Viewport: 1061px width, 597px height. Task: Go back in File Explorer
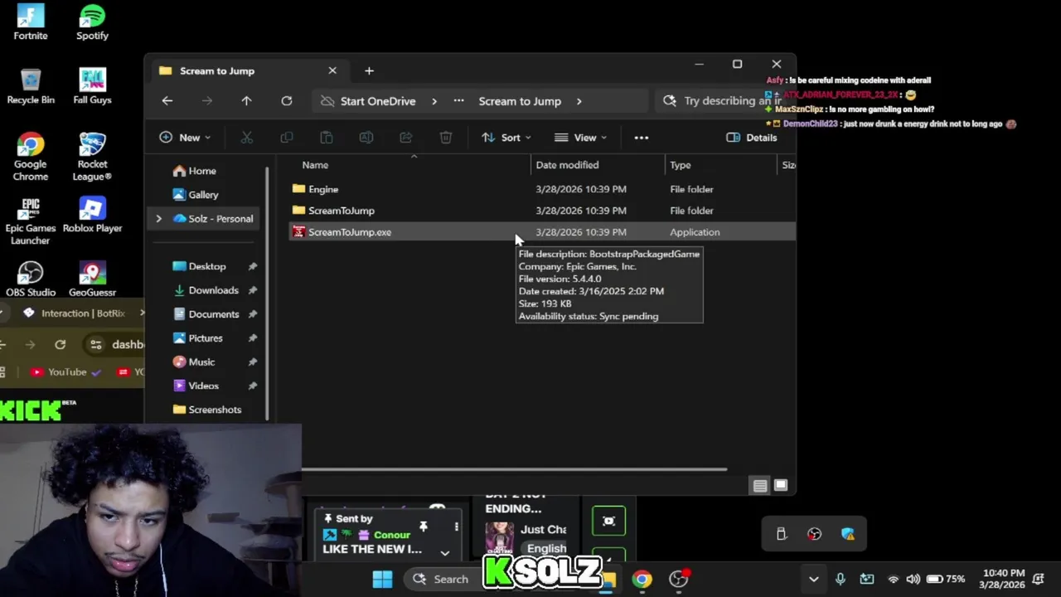click(167, 101)
